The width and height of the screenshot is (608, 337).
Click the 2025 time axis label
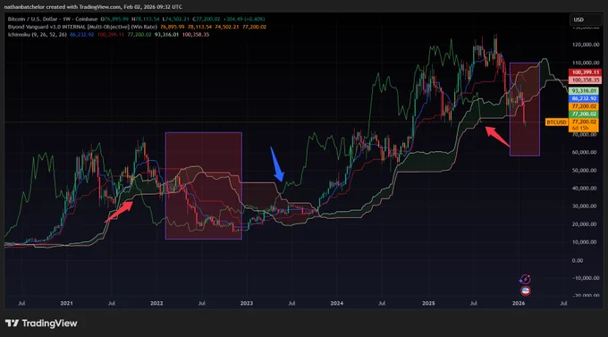[428, 303]
